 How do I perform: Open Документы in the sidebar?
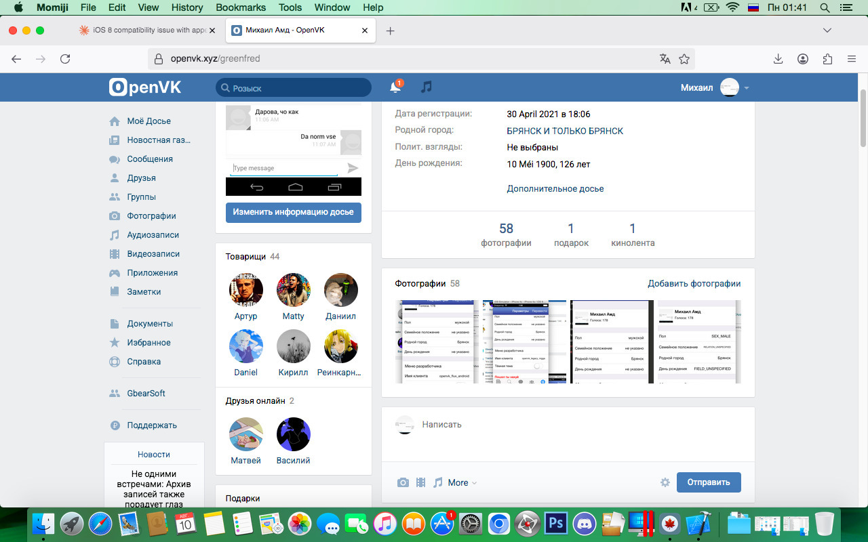tap(150, 324)
